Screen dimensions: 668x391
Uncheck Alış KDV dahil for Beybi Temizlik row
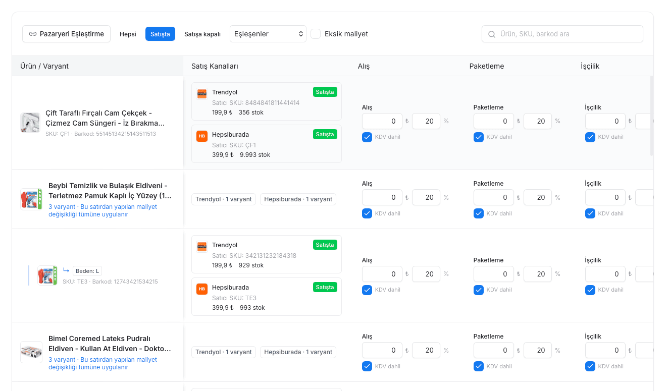pos(367,213)
